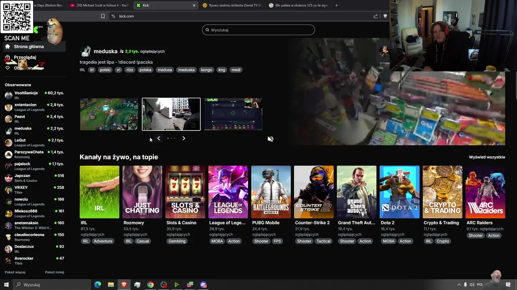This screenshot has height=290, width=517.
Task: Switch to Rycerz siedmiu królestw tab
Action: tap(232, 5)
